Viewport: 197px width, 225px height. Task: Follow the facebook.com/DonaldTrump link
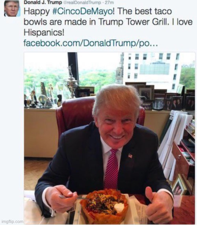(x=91, y=43)
